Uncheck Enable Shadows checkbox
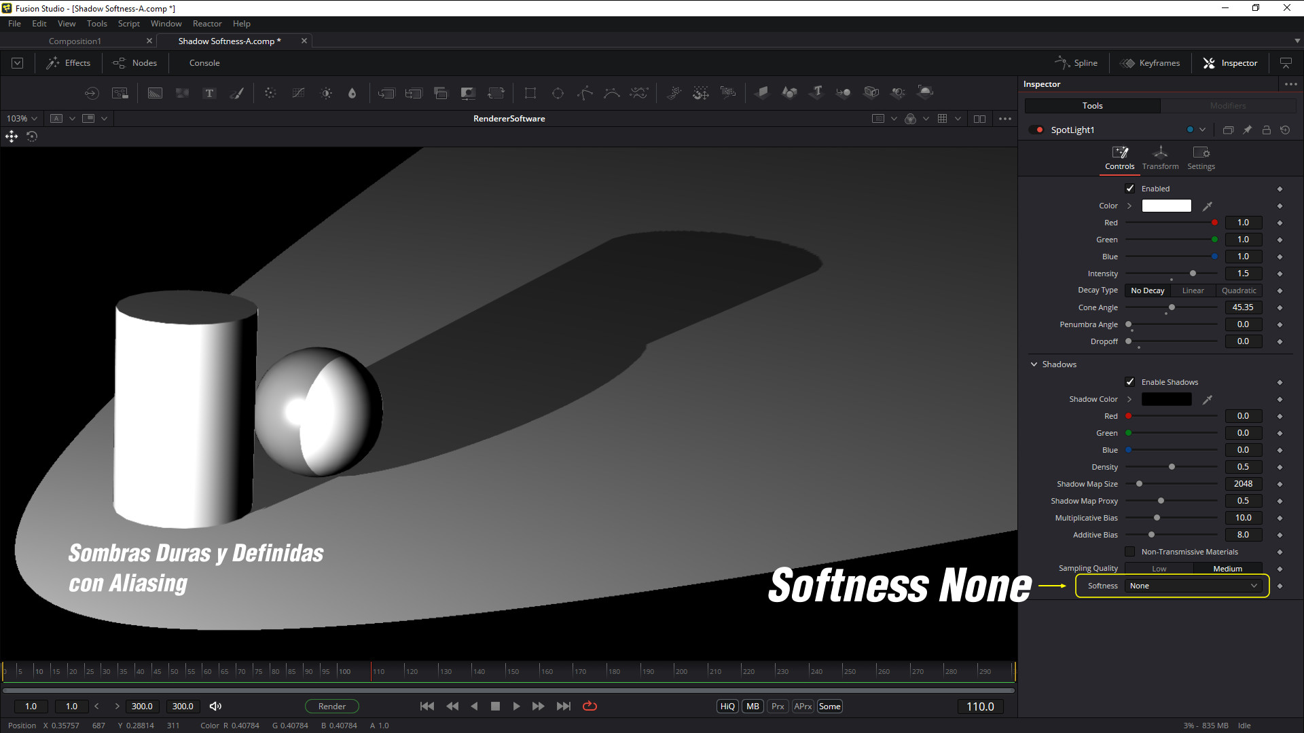The width and height of the screenshot is (1304, 733). coord(1130,382)
